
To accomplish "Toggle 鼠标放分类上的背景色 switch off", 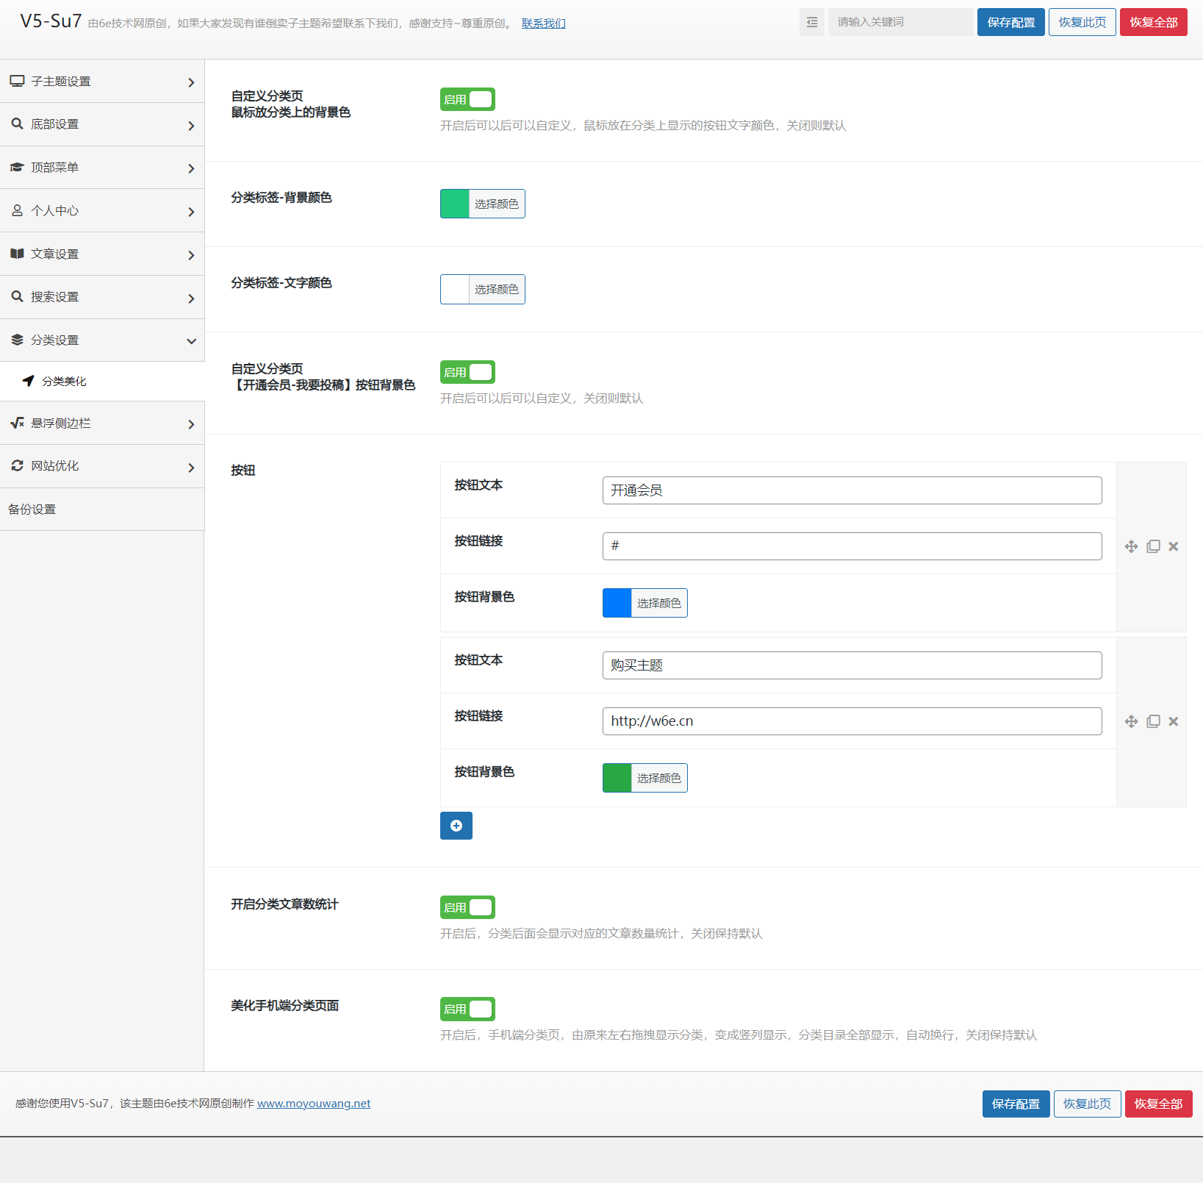I will tap(467, 99).
